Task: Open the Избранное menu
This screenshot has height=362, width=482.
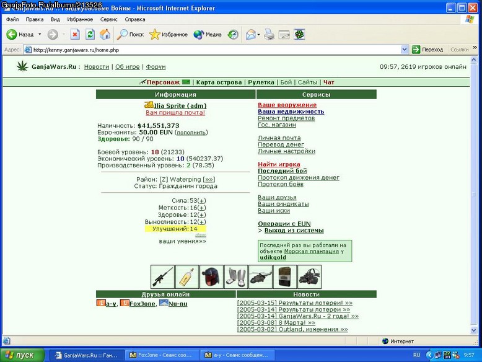Action: 80,19
